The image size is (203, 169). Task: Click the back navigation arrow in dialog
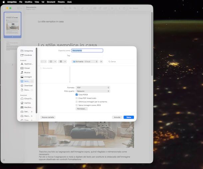pyautogui.click(x=42, y=61)
